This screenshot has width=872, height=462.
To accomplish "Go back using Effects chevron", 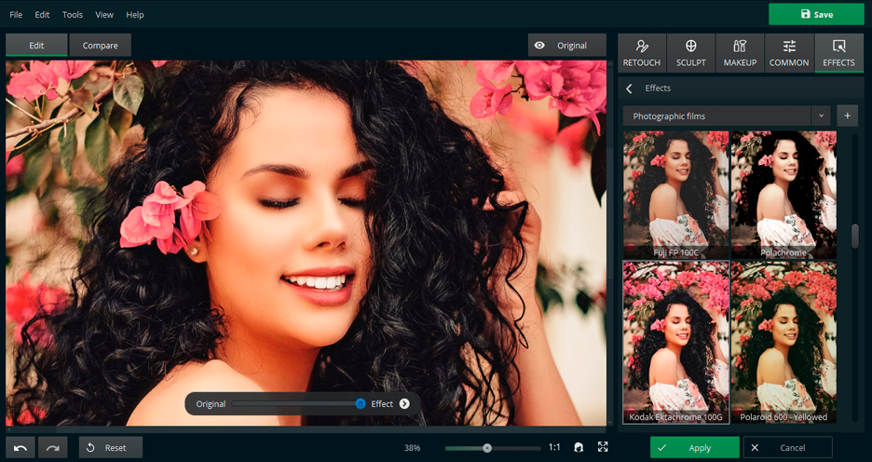I will point(629,88).
